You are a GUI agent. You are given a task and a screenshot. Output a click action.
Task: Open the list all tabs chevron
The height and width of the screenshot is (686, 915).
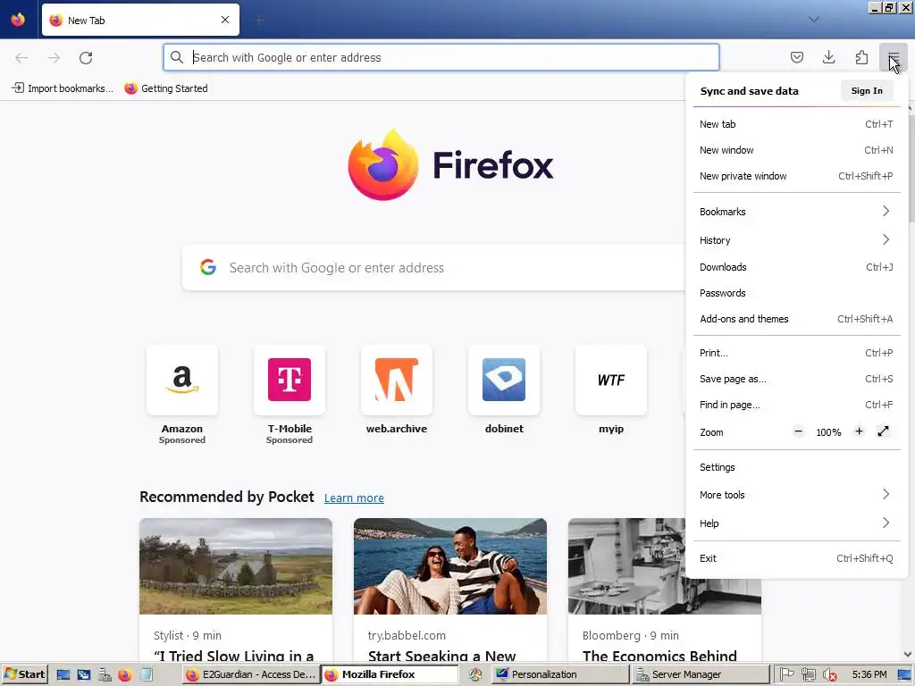813,20
